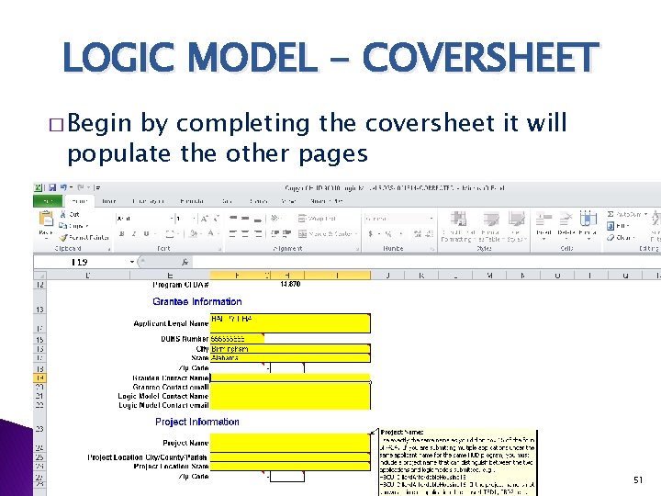Align text left in the Alignment group
Screen dimensions: 661x496
(232, 233)
